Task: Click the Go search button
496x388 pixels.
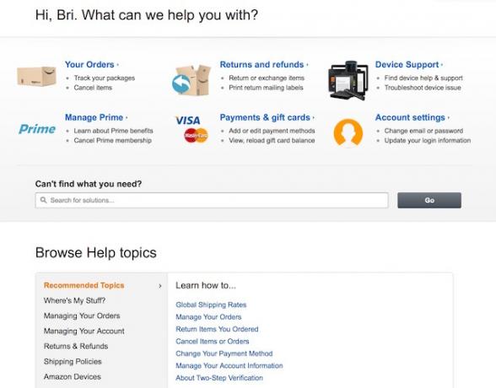Action: click(x=429, y=200)
